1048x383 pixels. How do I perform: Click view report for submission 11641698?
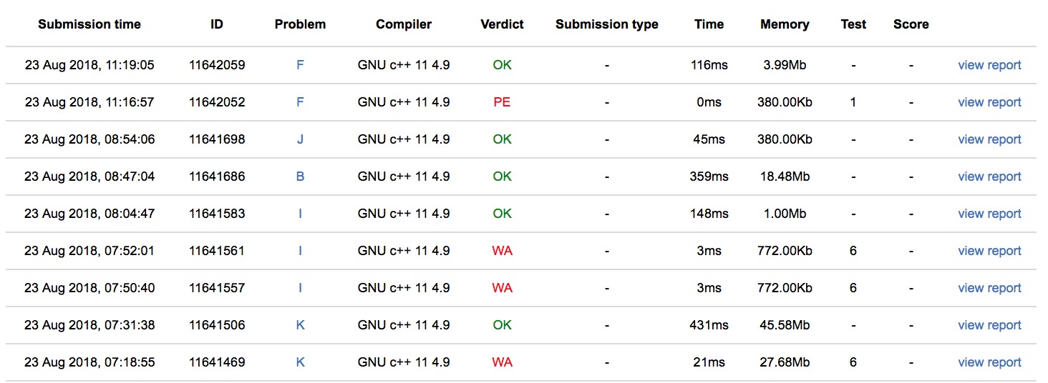point(989,139)
